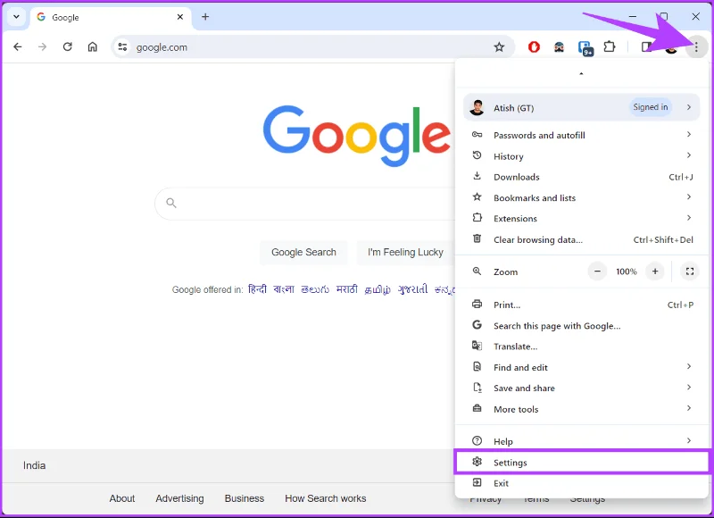This screenshot has height=518, width=714.
Task: Open the Extensions puzzle piece icon
Action: pos(610,46)
